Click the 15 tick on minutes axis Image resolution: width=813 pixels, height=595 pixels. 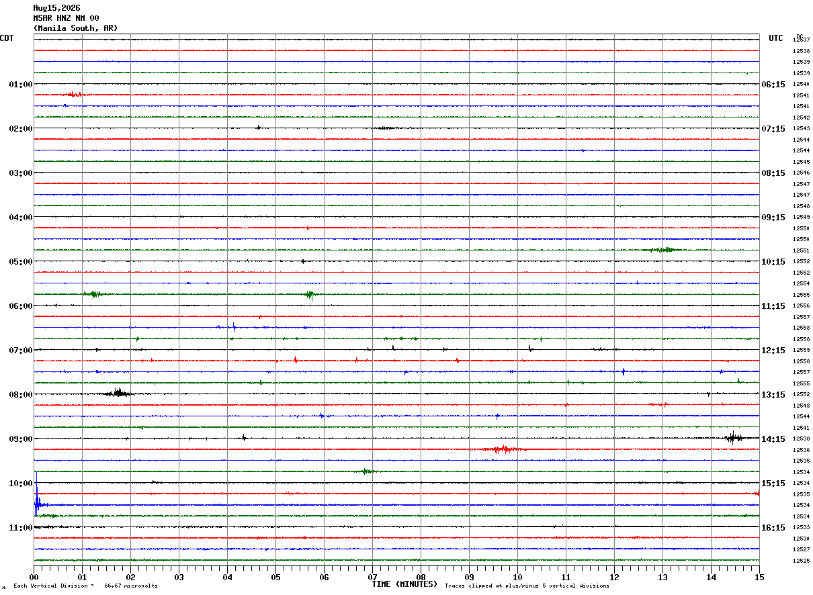(759, 577)
